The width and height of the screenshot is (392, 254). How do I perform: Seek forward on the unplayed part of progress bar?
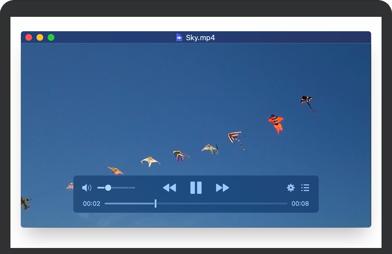point(221,204)
